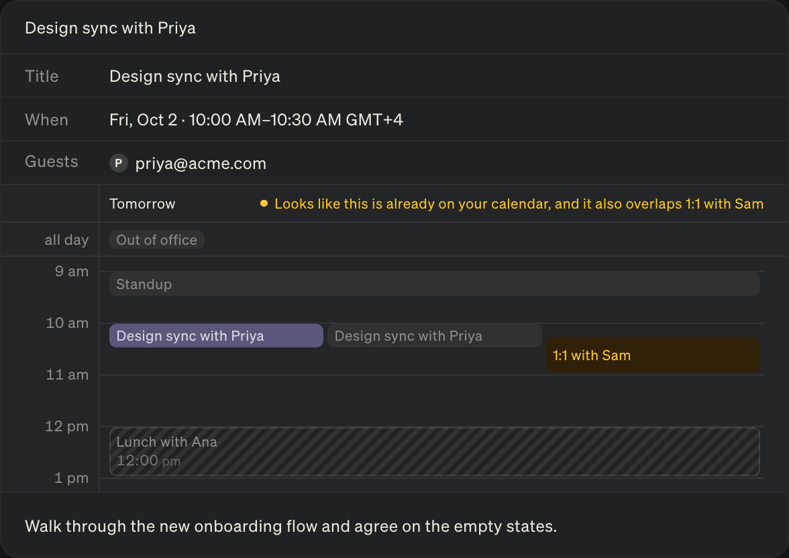Image resolution: width=789 pixels, height=558 pixels.
Task: Edit the When date and time field
Action: (x=256, y=120)
